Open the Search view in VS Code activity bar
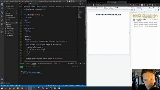Image resolution: width=160 pixels, height=90 pixels. [x=2, y=8]
